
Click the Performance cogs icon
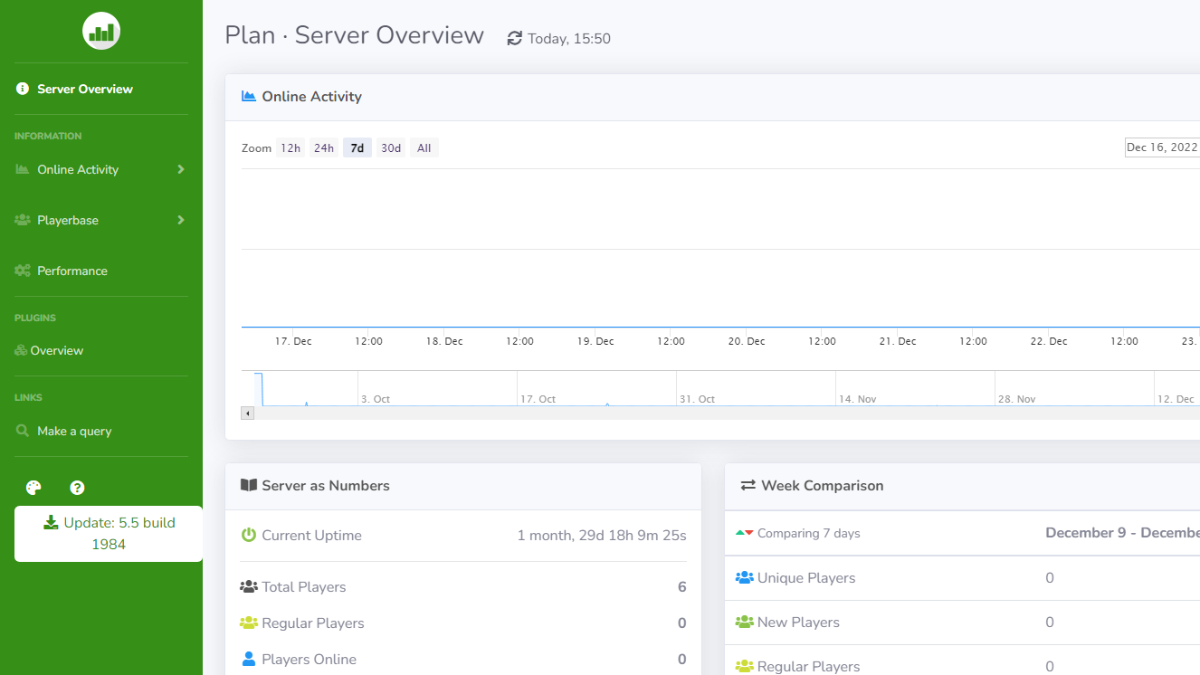(23, 271)
